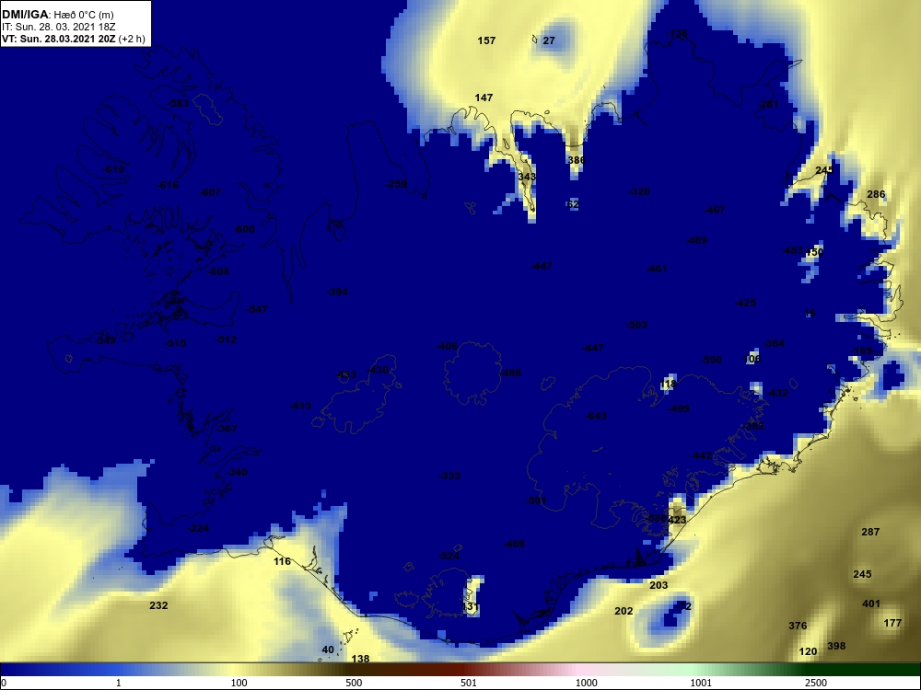Click the -467 height value
Viewport: 921px width, 690px height.
pos(715,210)
